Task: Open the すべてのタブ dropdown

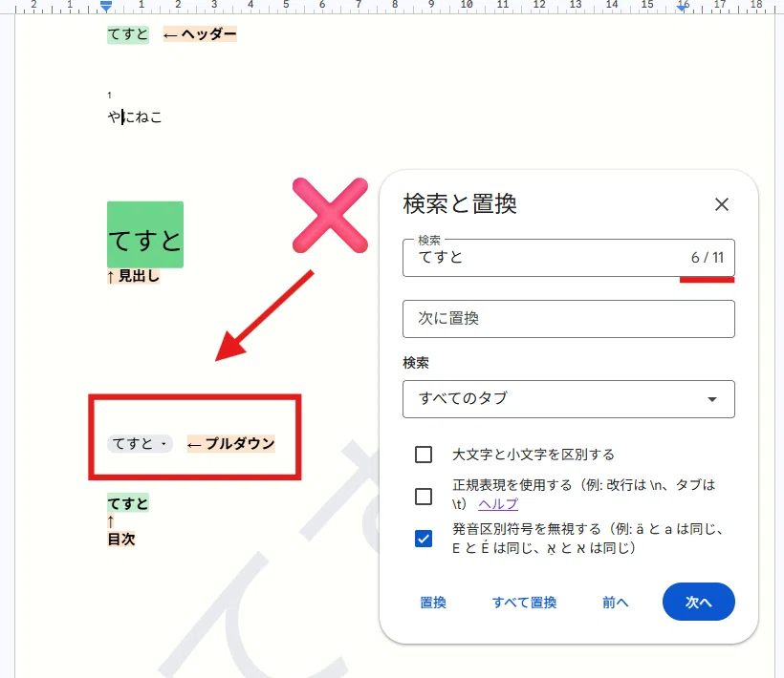Action: pos(569,399)
